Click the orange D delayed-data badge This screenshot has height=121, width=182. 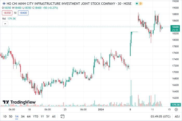pos(141,4)
